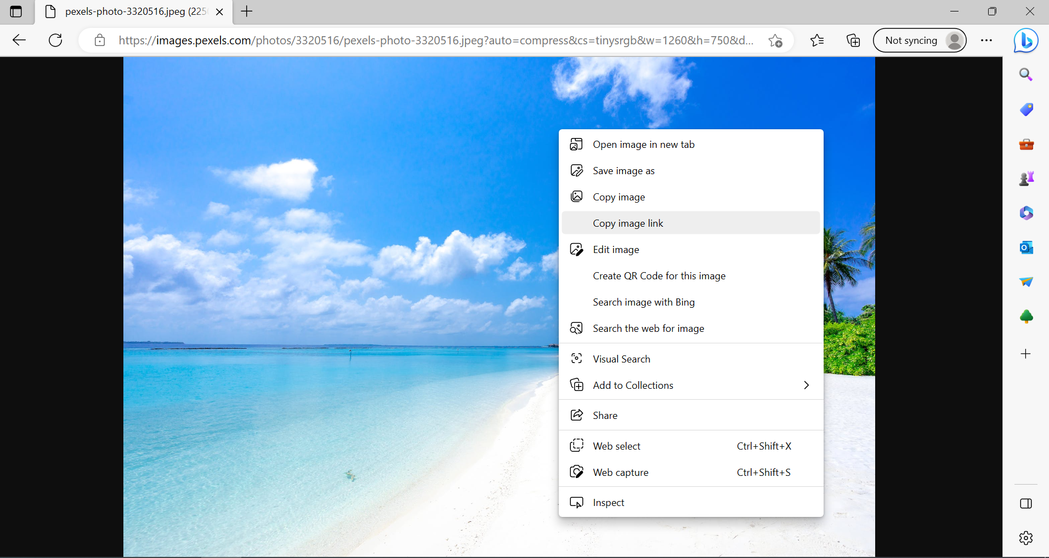Click the Bing Chat icon in the toolbar
This screenshot has height=558, width=1049.
(x=1025, y=41)
